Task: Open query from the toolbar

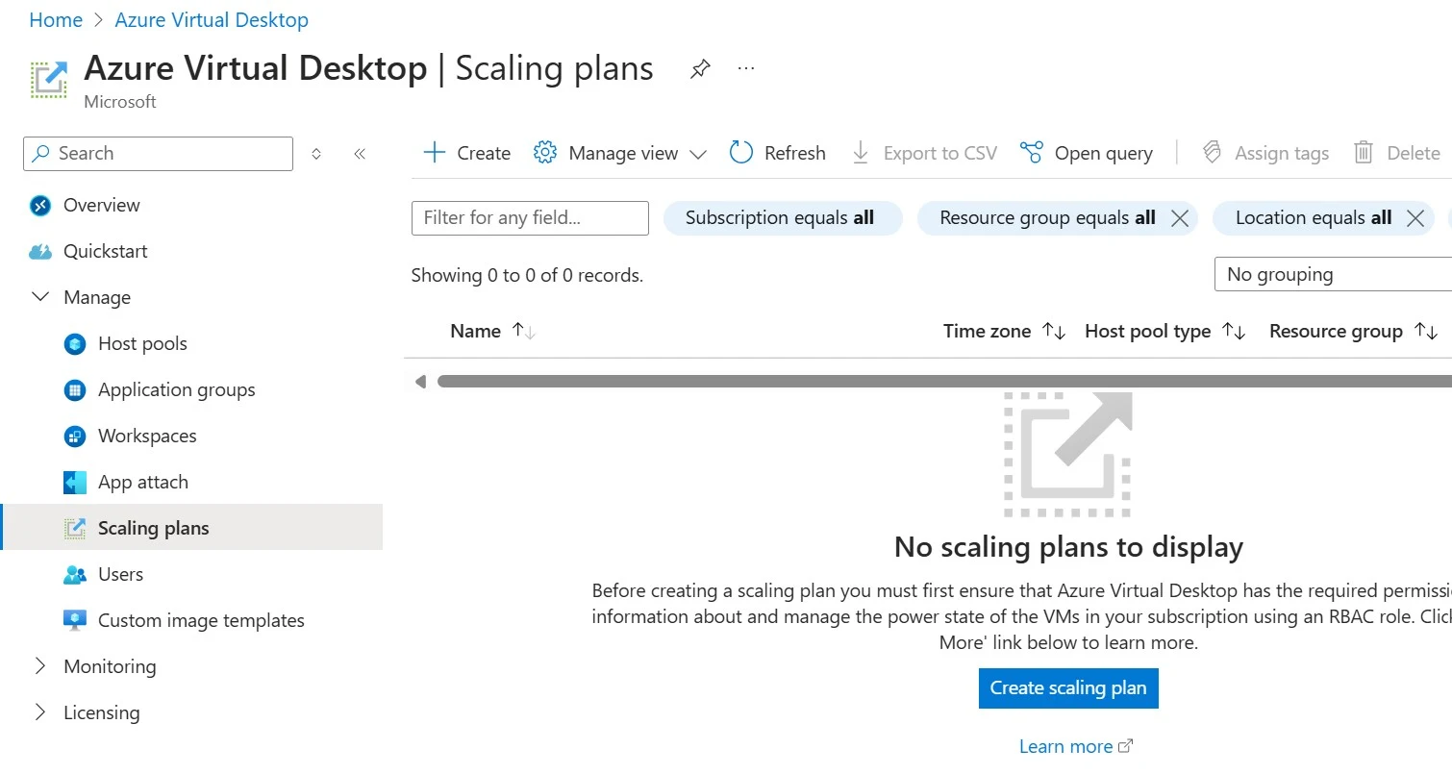Action: [1086, 153]
